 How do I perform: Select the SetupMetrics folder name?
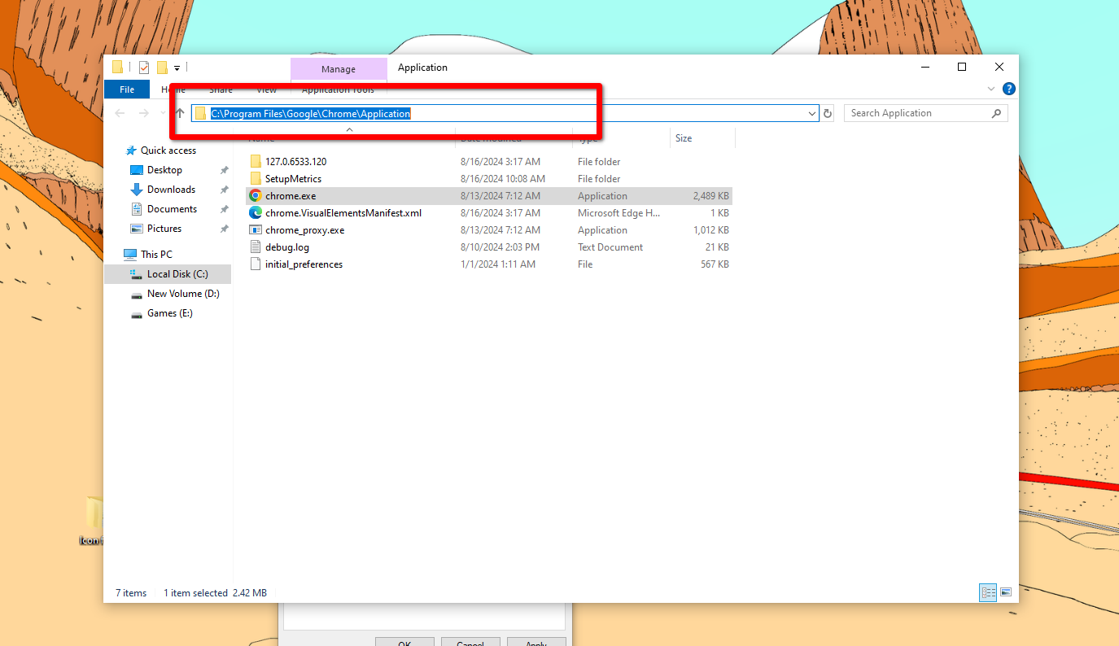point(293,179)
